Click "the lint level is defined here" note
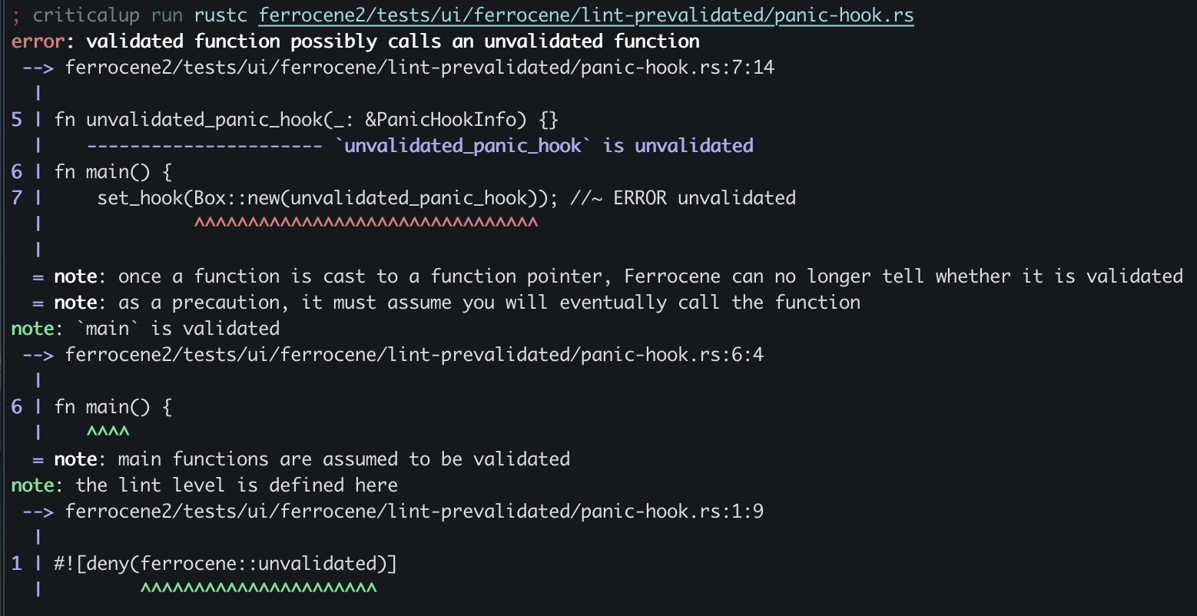This screenshot has width=1197, height=616. pos(236,485)
